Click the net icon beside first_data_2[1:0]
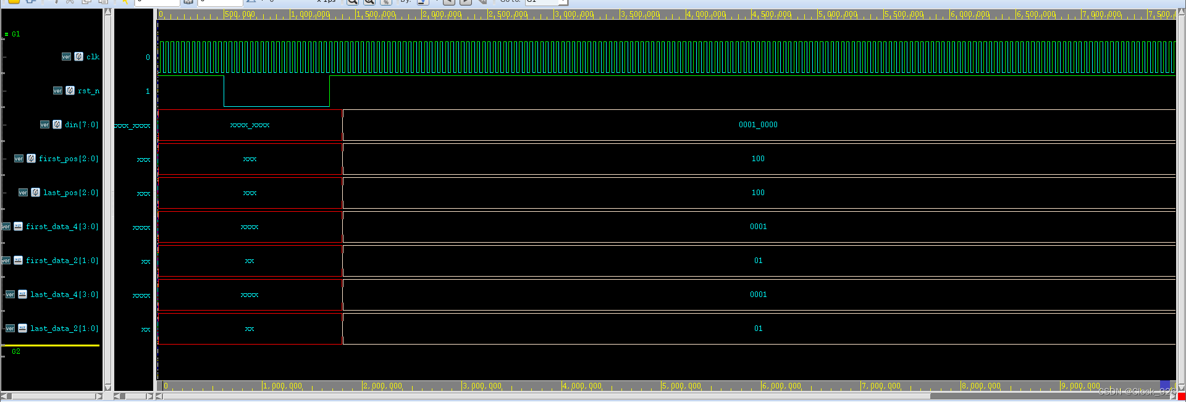Viewport: 1186px width, 402px height. tap(19, 260)
